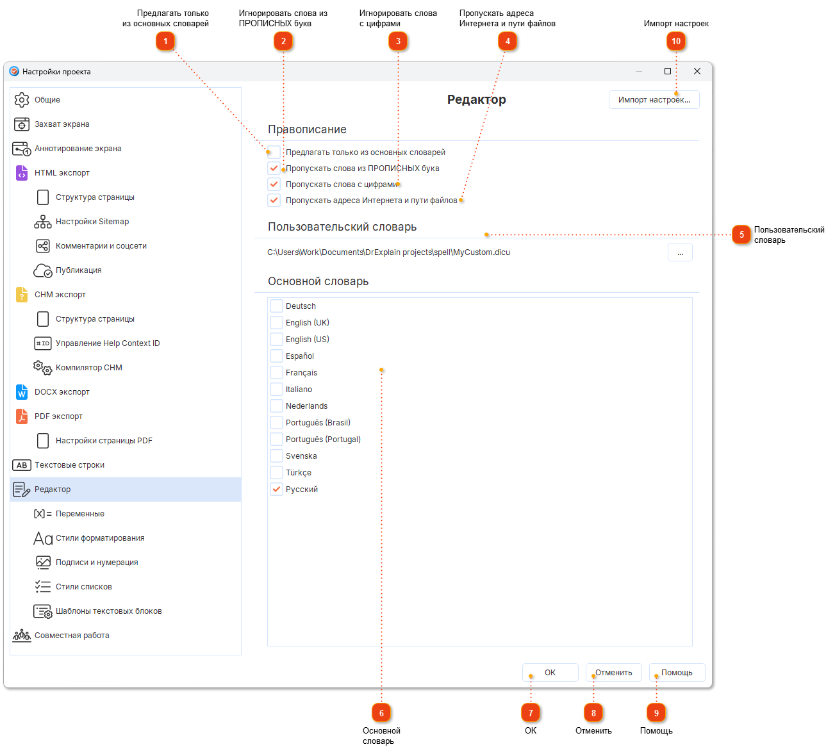Select the DOCX экспорт Word icon

[x=22, y=392]
